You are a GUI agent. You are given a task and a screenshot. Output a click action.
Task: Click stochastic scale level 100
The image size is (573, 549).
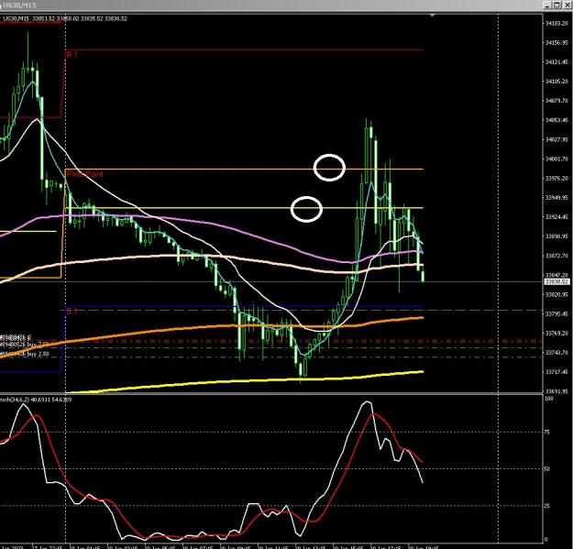pyautogui.click(x=548, y=399)
